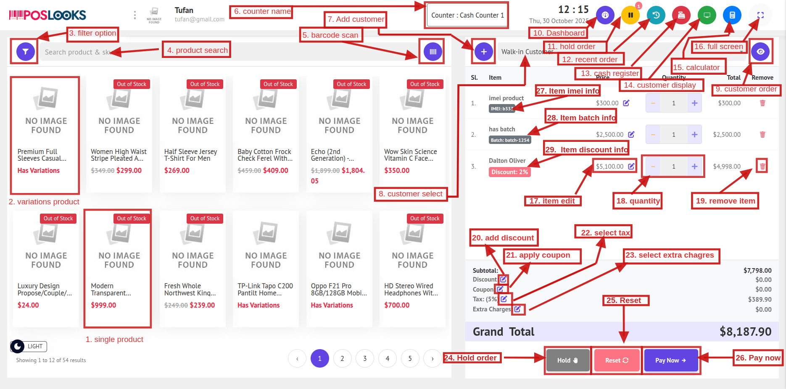Increase quantity of imei product

point(694,103)
